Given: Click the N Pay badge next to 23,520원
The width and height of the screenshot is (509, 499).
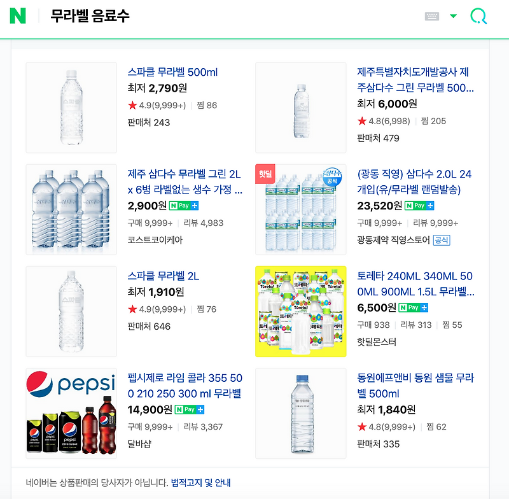Looking at the screenshot, I should 419,206.
